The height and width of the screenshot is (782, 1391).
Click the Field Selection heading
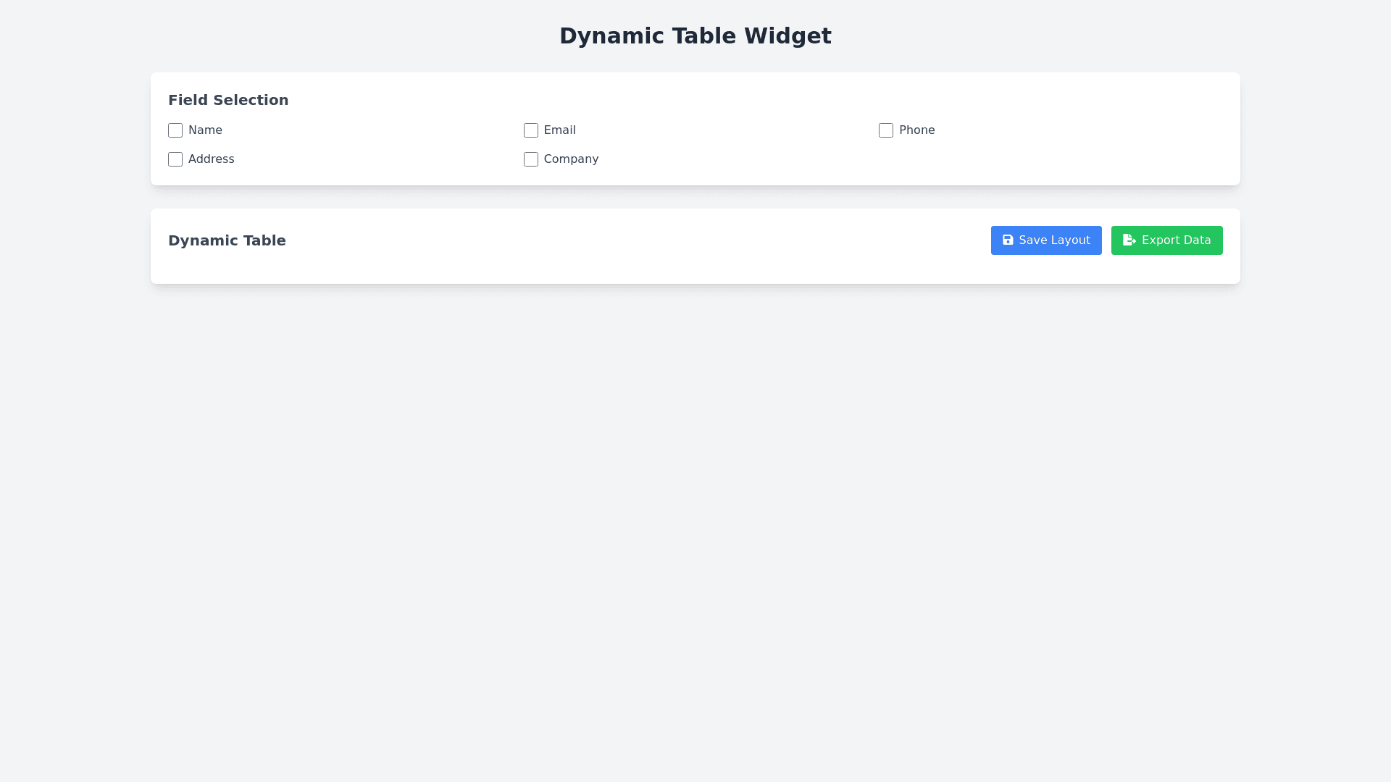click(228, 100)
